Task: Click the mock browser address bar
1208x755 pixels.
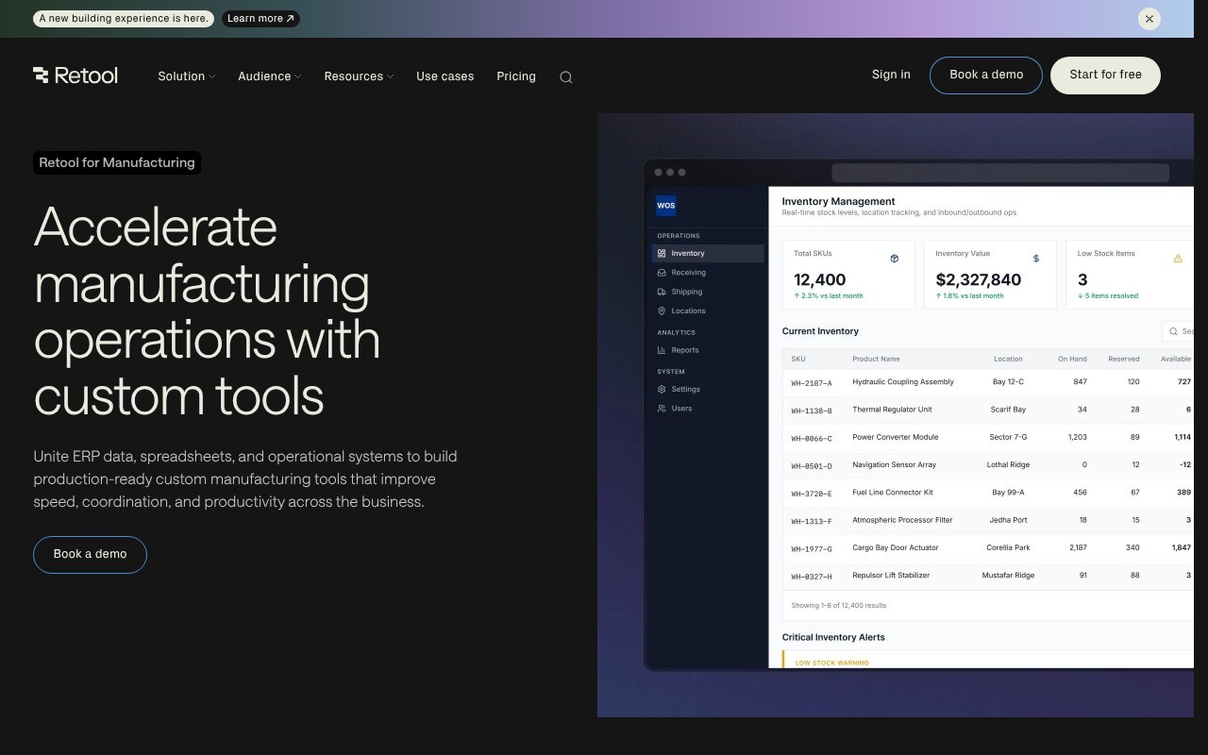Action: click(x=1000, y=173)
